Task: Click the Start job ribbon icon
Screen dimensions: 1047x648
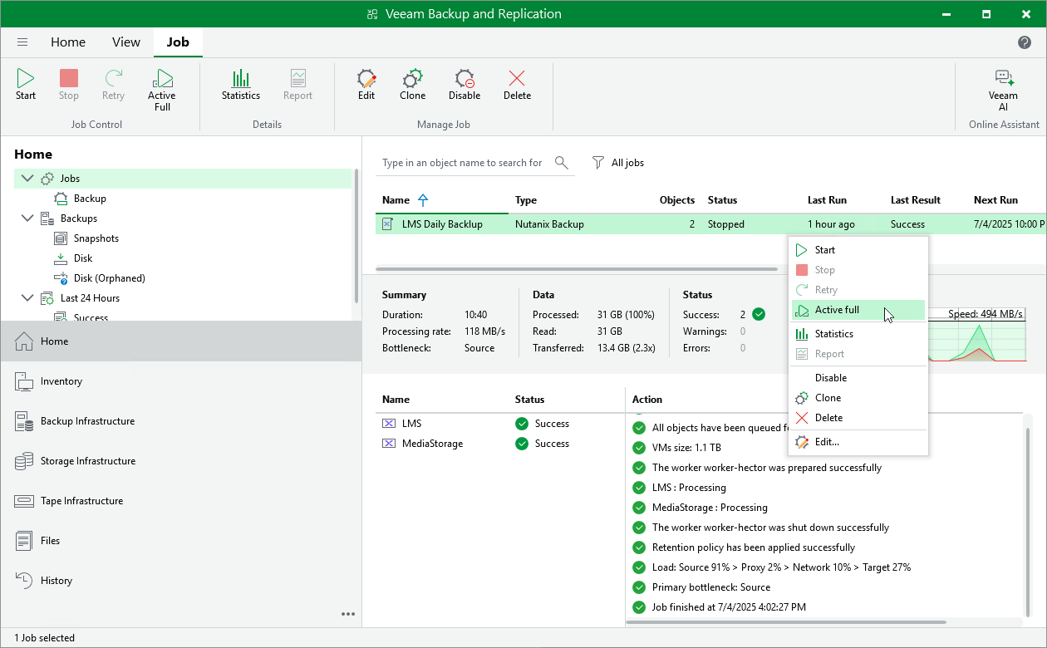Action: (26, 85)
